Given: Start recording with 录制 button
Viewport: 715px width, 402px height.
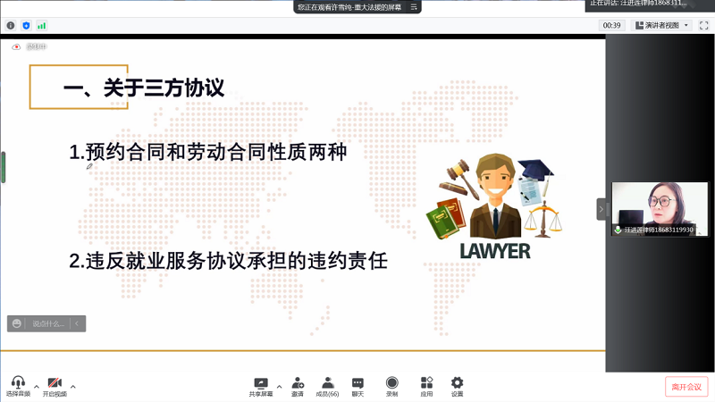Looking at the screenshot, I should pyautogui.click(x=391, y=387).
